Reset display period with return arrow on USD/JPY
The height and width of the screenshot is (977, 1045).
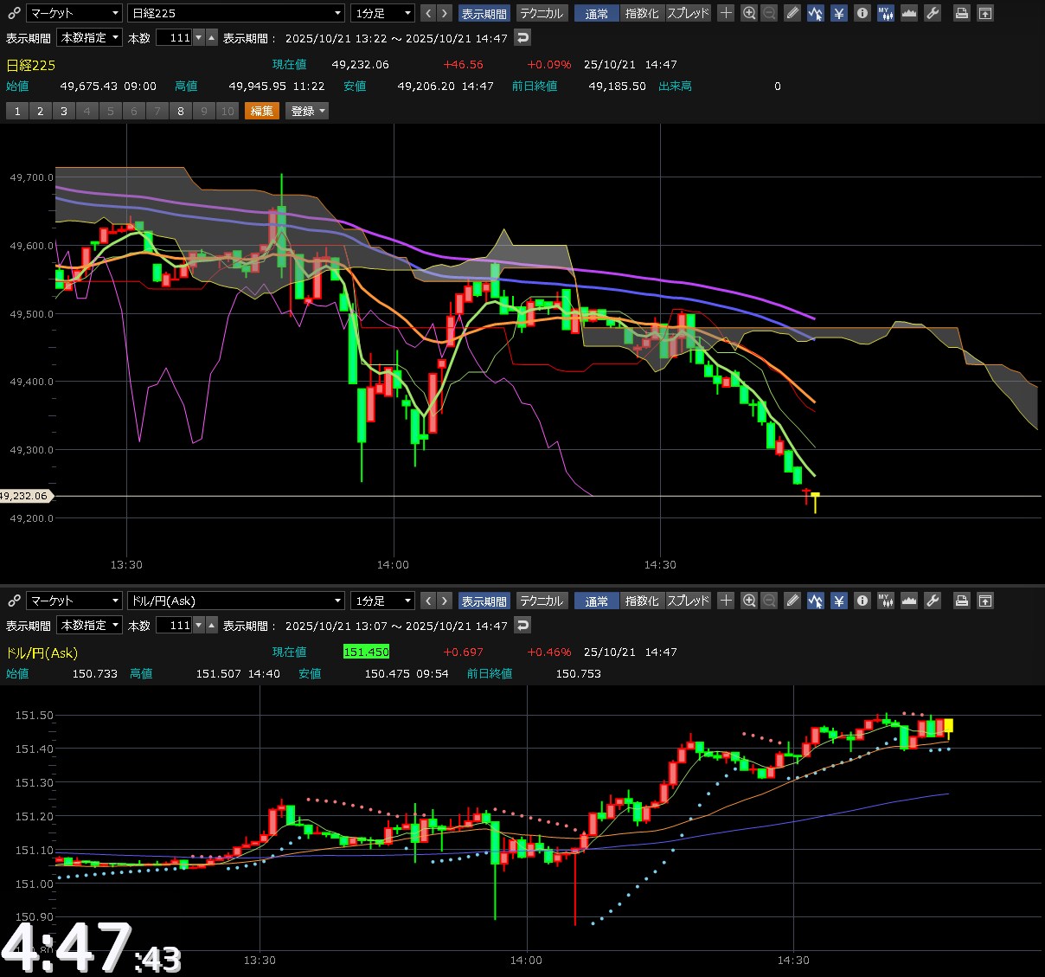(x=522, y=625)
